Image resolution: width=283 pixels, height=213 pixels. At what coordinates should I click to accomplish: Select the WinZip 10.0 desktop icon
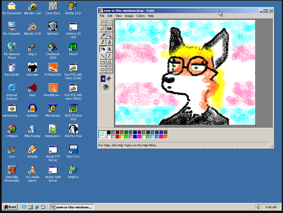tap(73, 8)
